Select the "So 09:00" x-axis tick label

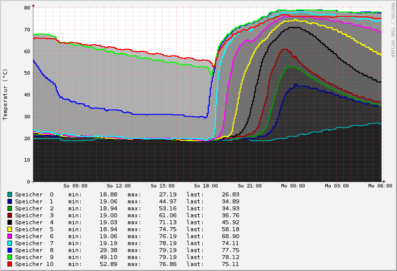pos(76,186)
